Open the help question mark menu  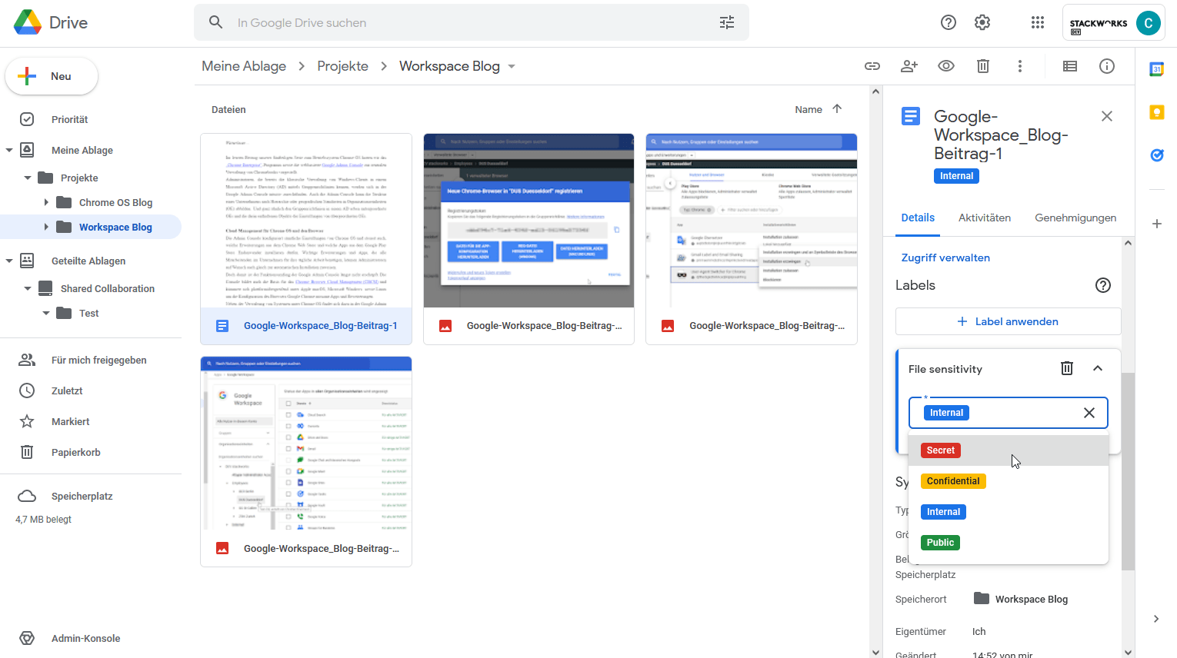click(949, 22)
